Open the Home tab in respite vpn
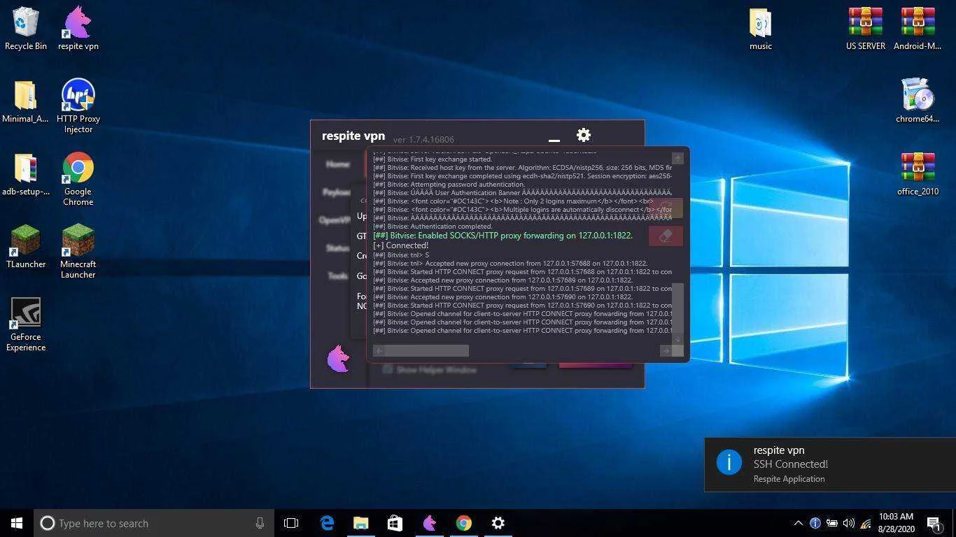This screenshot has height=537, width=956. [337, 164]
